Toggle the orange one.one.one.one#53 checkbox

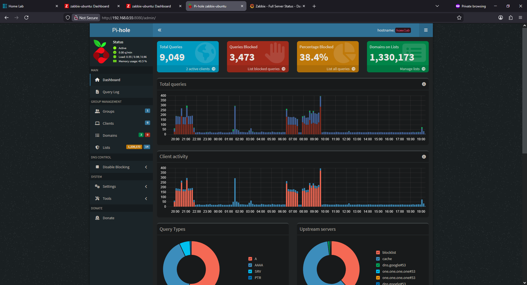[378, 278]
